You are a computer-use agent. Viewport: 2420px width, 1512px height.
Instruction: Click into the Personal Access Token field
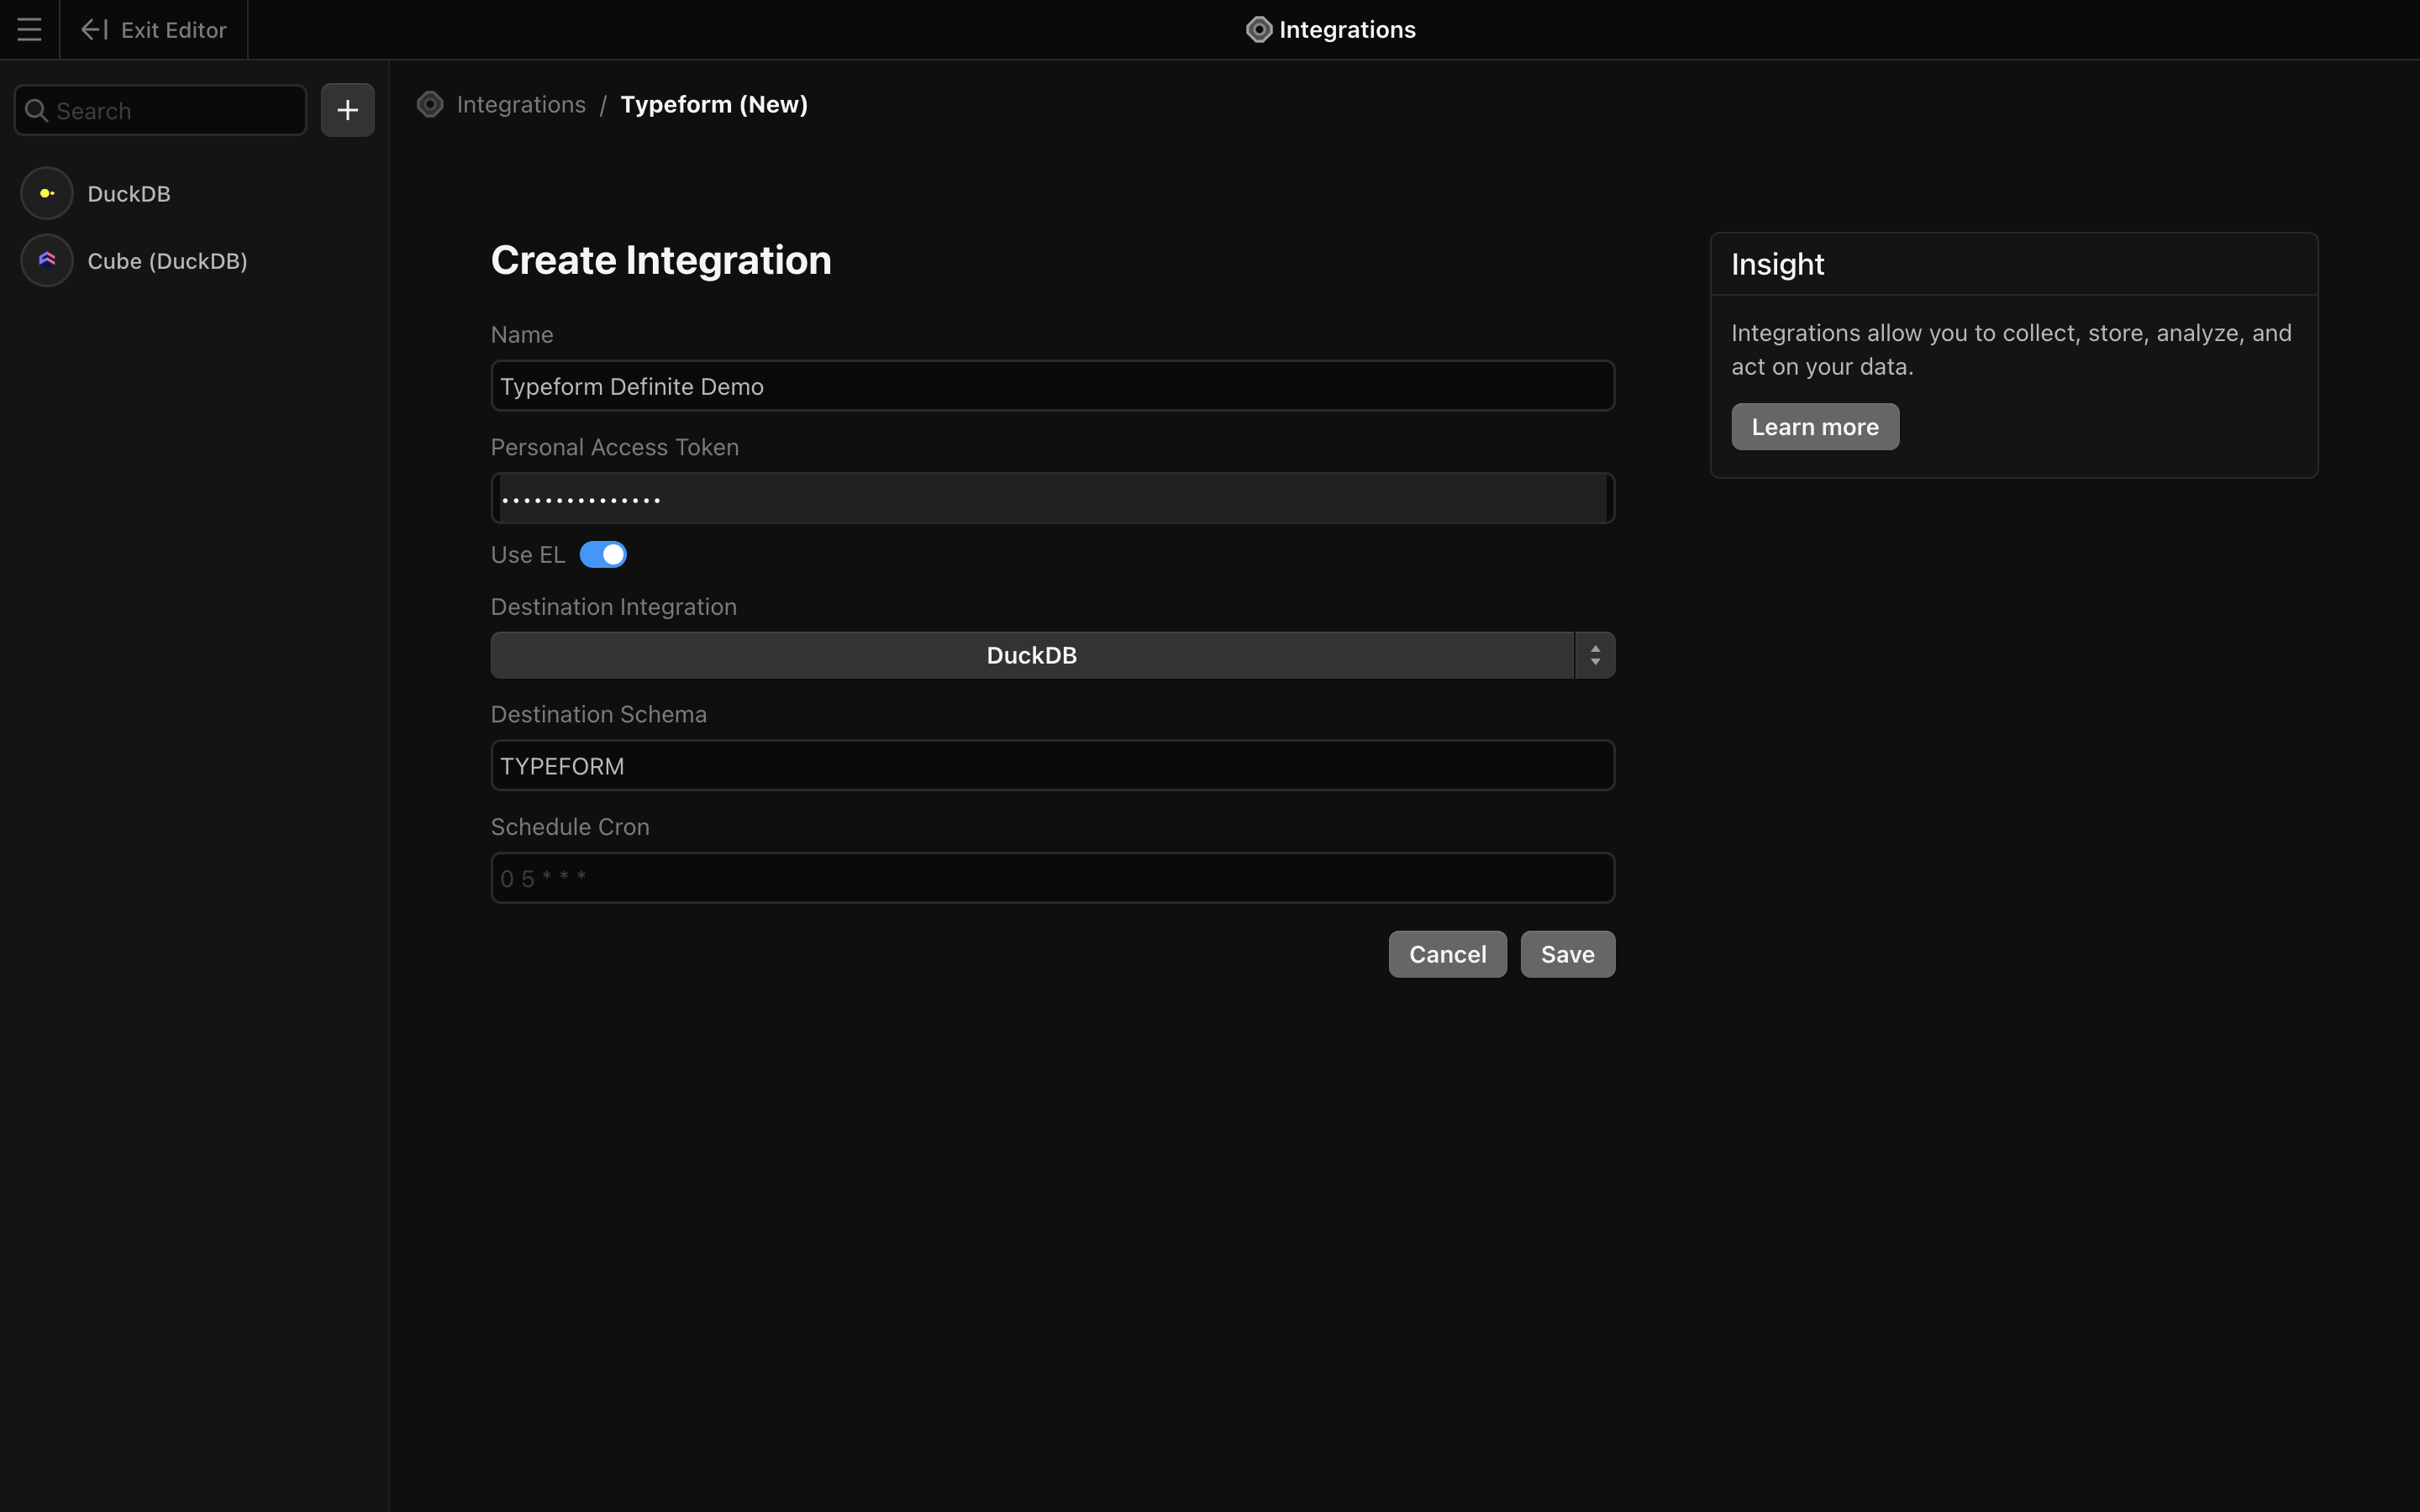(x=1052, y=499)
